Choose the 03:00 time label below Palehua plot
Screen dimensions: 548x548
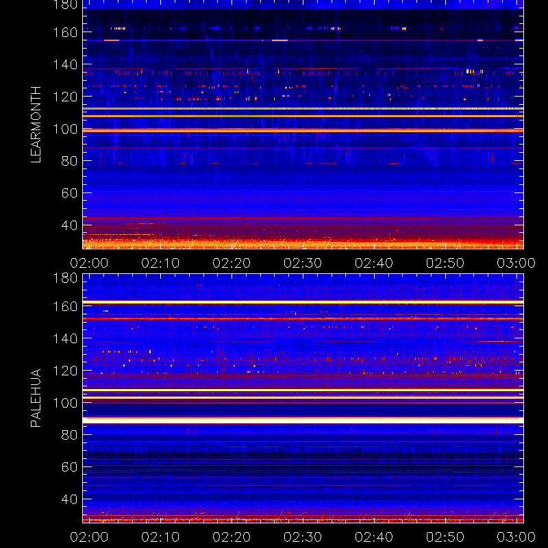516,537
